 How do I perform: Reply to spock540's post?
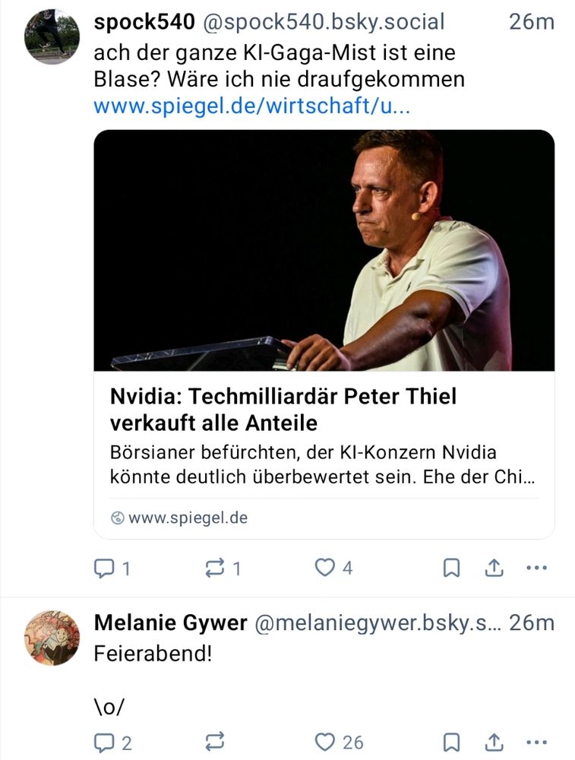tap(106, 567)
